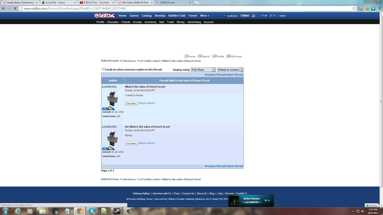
Task: Click the volume icon in system tray
Action: pos(363,211)
